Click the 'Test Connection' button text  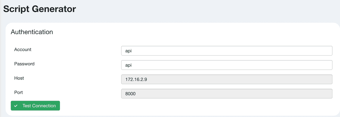pyautogui.click(x=39, y=106)
